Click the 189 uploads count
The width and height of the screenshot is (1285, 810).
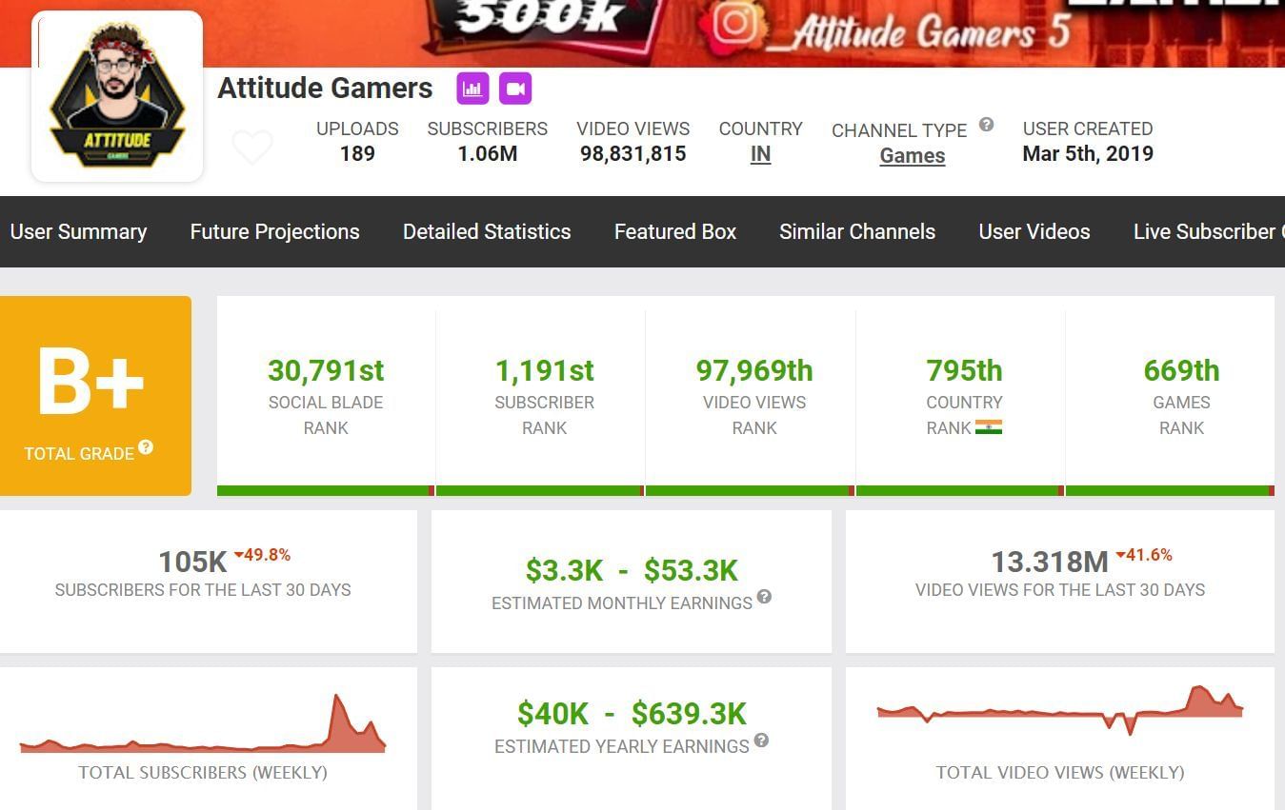pos(357,153)
